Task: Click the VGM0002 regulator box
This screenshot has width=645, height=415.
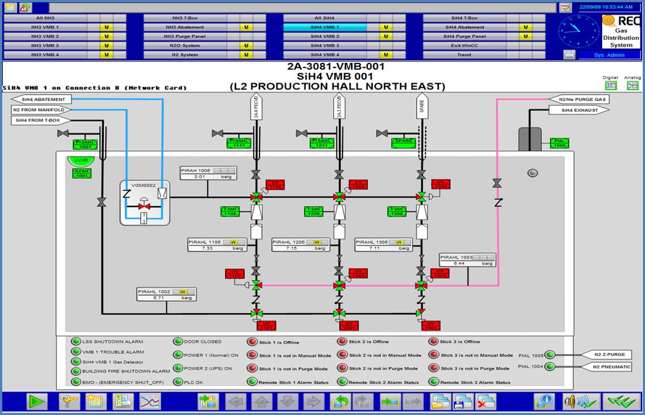Action: pyautogui.click(x=145, y=203)
